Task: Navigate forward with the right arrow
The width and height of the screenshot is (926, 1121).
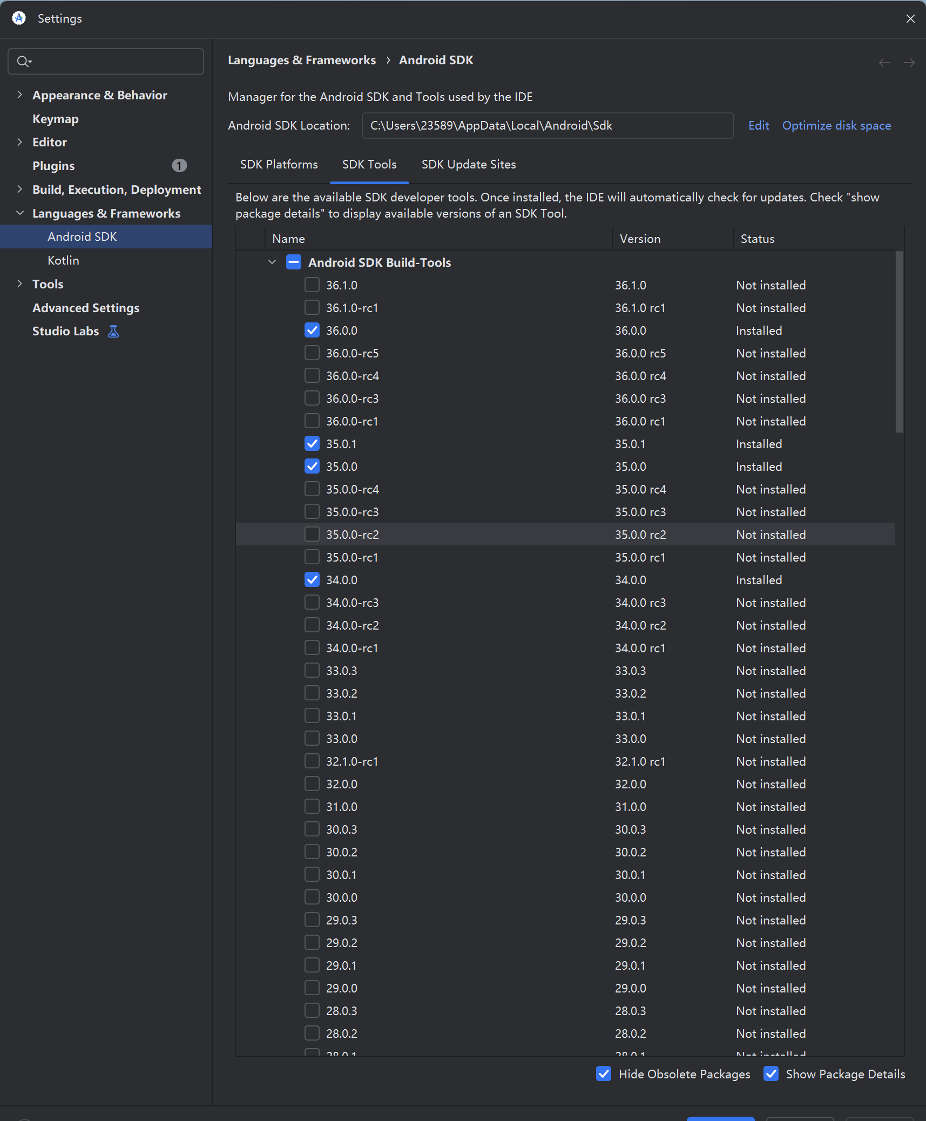Action: click(x=909, y=63)
